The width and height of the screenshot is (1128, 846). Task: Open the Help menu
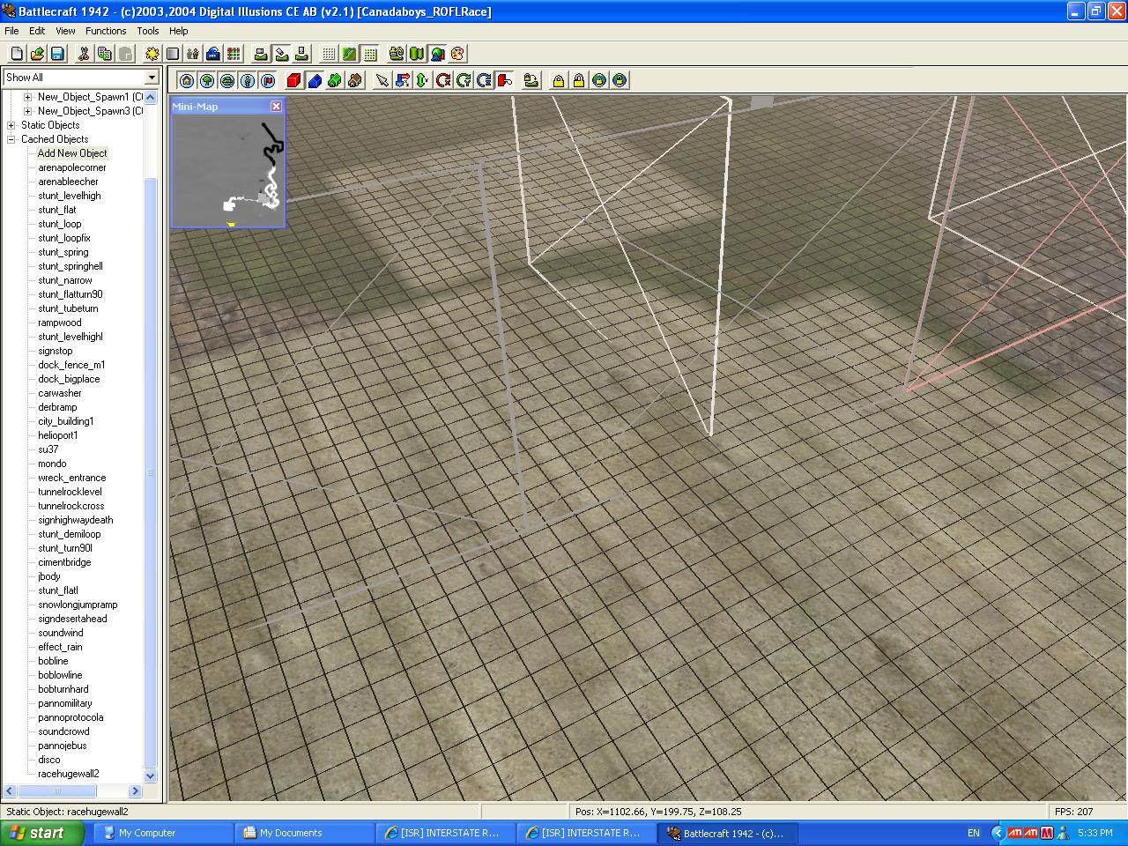(179, 31)
